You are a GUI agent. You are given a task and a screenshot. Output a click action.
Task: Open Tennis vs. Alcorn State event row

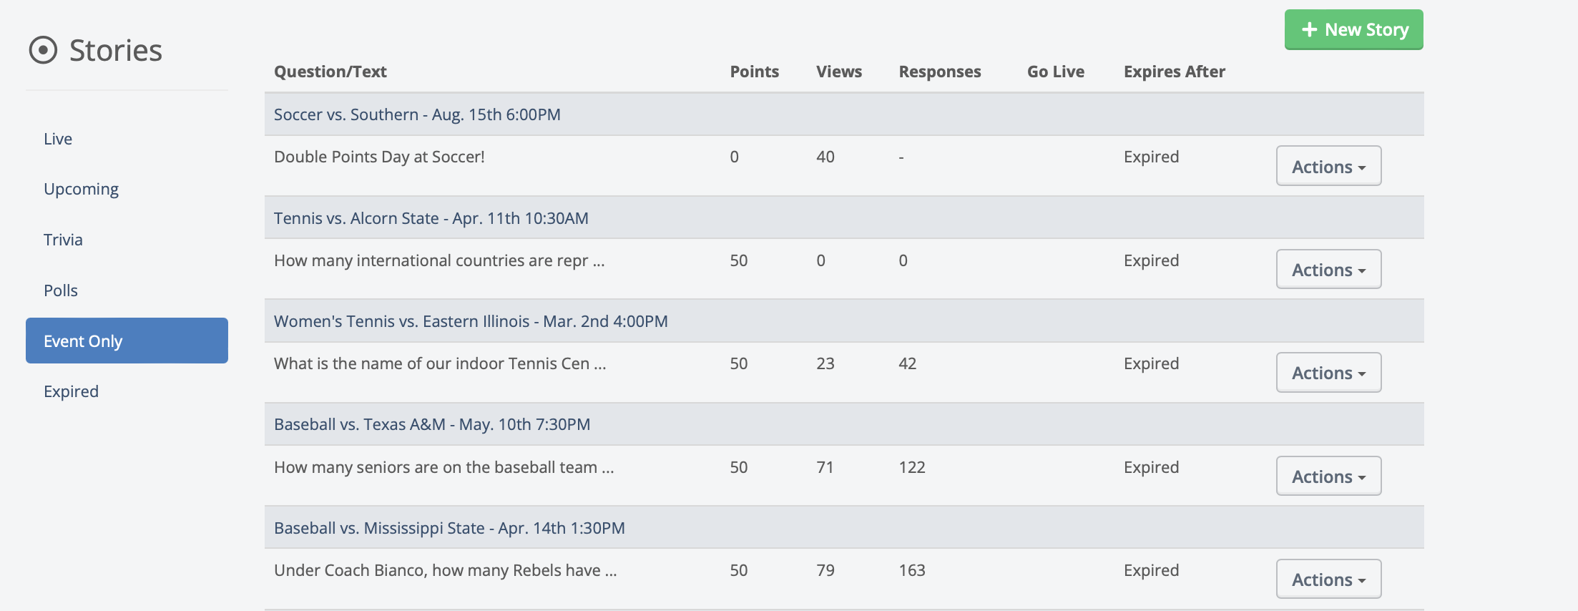click(431, 218)
